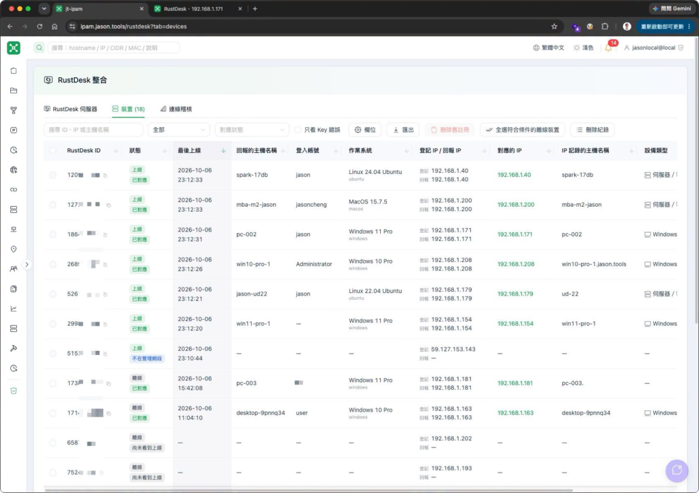Viewport: 699px width, 493px height.
Task: Enable the 只看 Key 錯誤 checkbox
Action: click(x=298, y=130)
